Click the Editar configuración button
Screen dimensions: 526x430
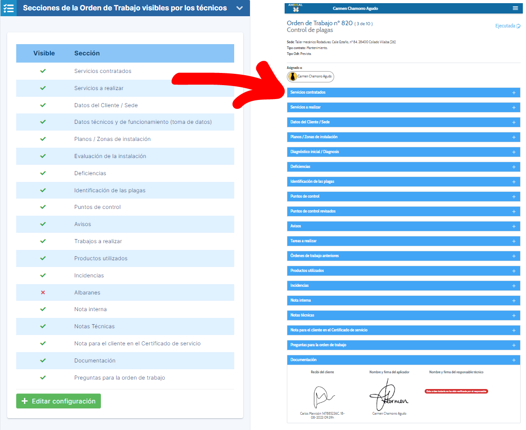pyautogui.click(x=59, y=401)
